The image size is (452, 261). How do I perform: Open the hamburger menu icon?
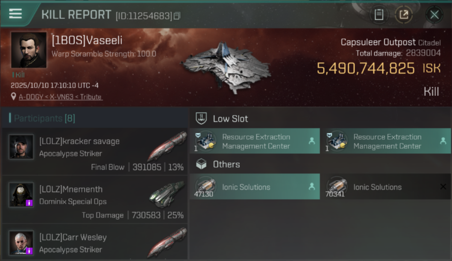[15, 14]
